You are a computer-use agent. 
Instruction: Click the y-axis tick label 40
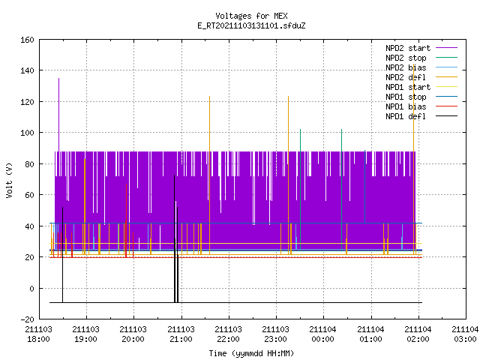29,226
